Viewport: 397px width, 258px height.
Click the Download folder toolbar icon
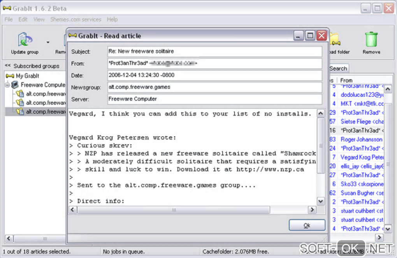point(336,39)
